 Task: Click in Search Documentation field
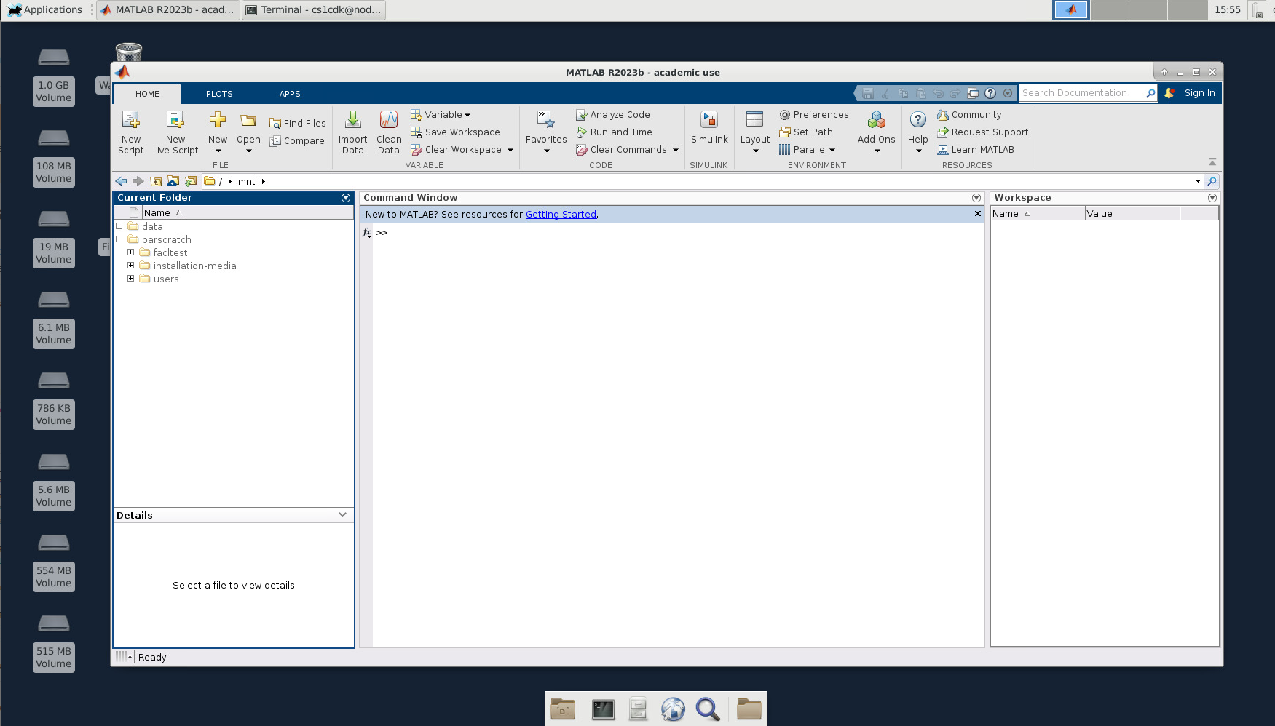[x=1081, y=93]
